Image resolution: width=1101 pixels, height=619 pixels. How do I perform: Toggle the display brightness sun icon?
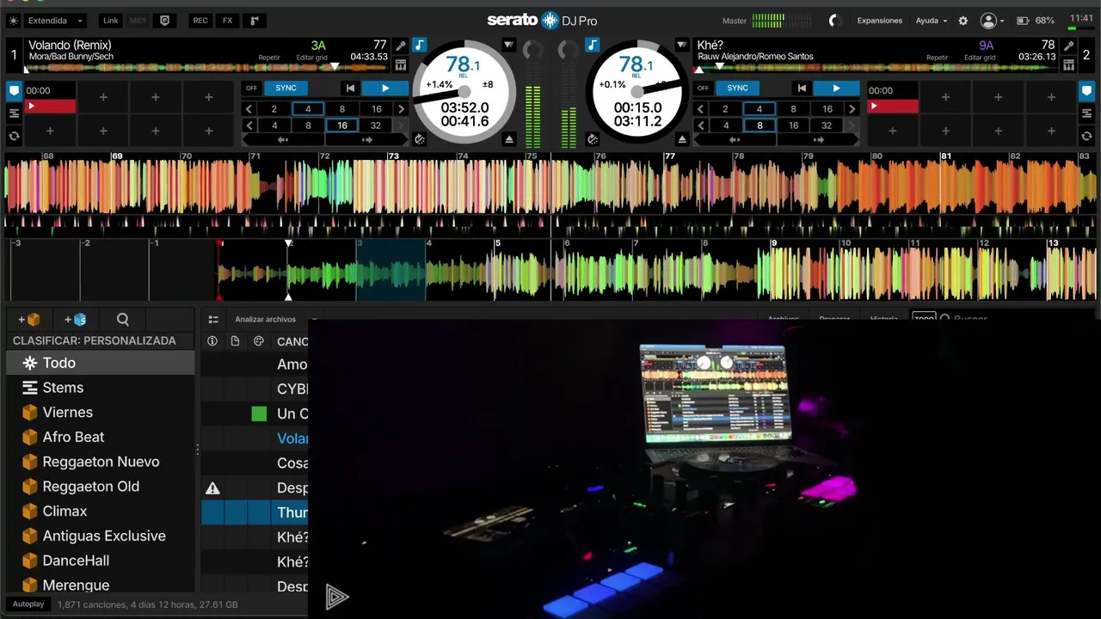click(x=13, y=21)
